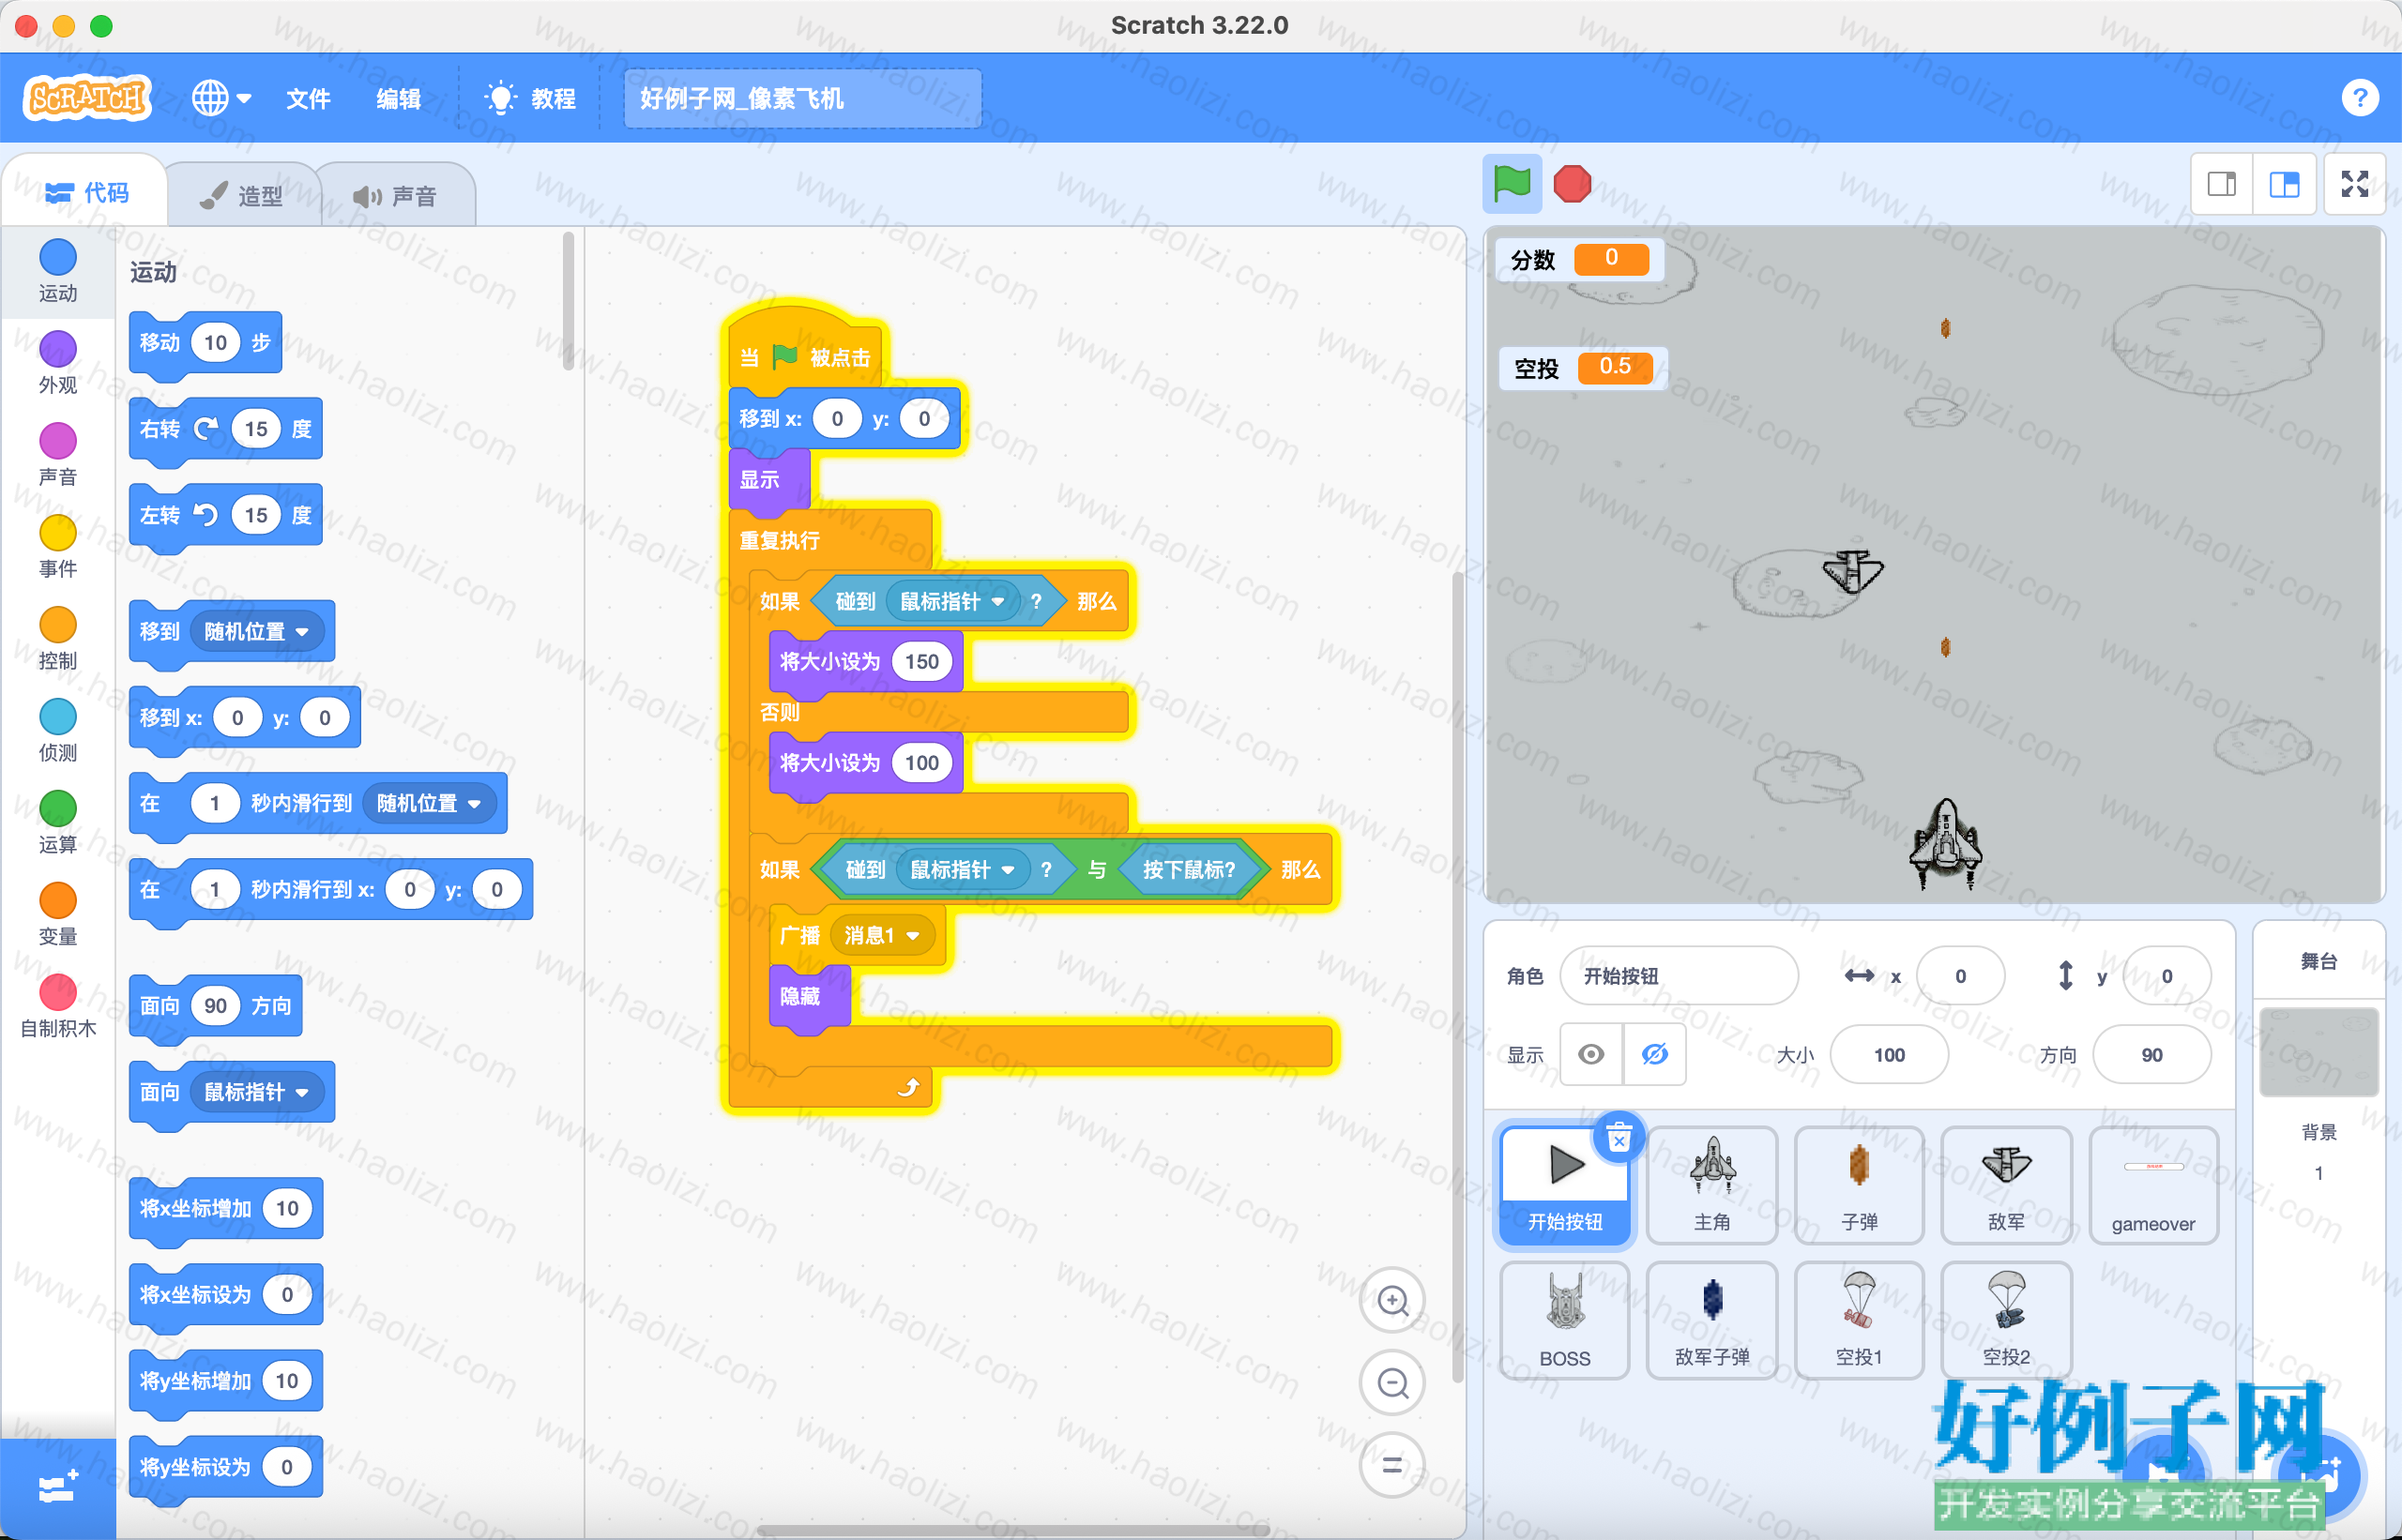Open the 教程 tutorials
2402x1540 pixels.
[530, 98]
